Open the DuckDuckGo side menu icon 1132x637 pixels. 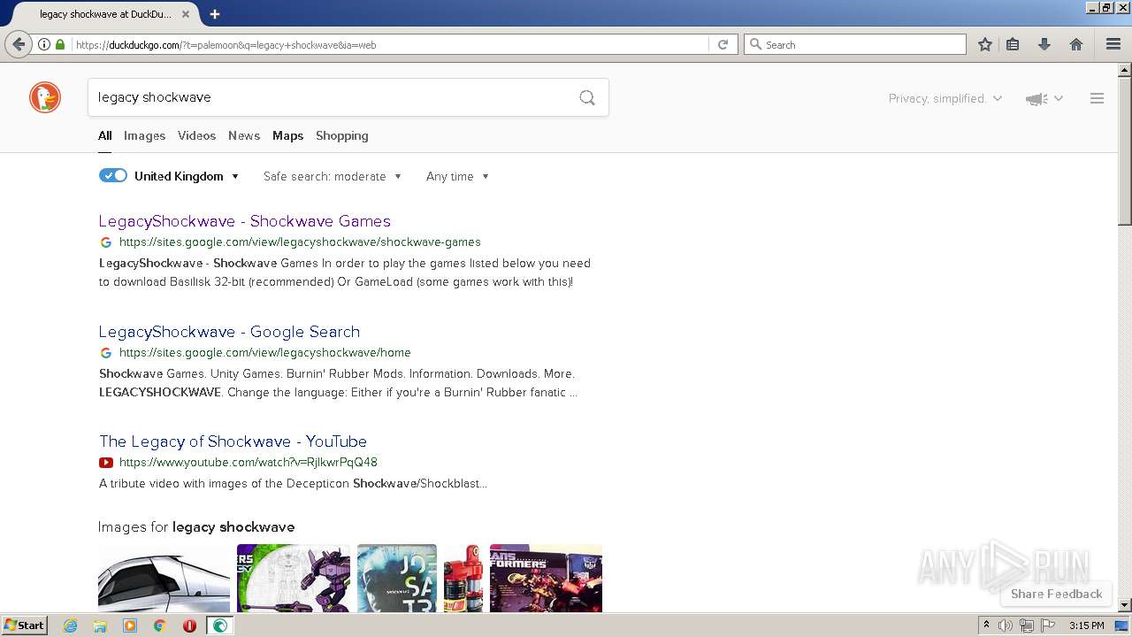pyautogui.click(x=1097, y=98)
